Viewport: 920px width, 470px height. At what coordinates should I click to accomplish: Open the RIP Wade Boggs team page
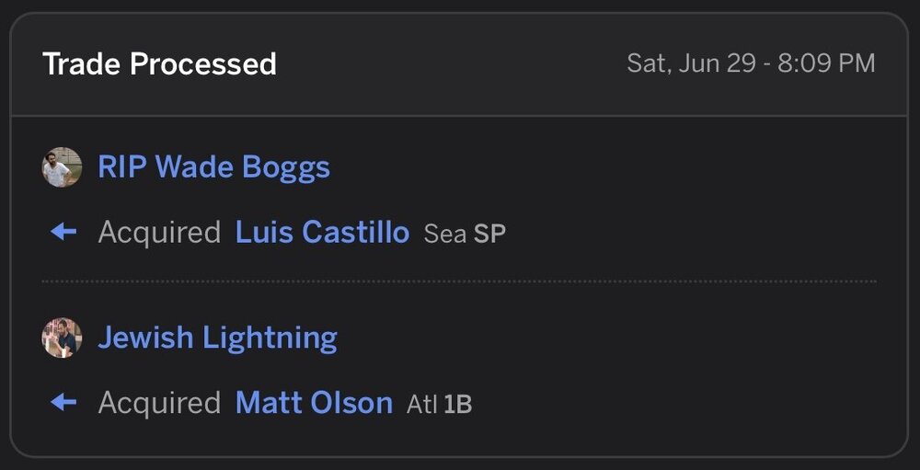click(213, 167)
